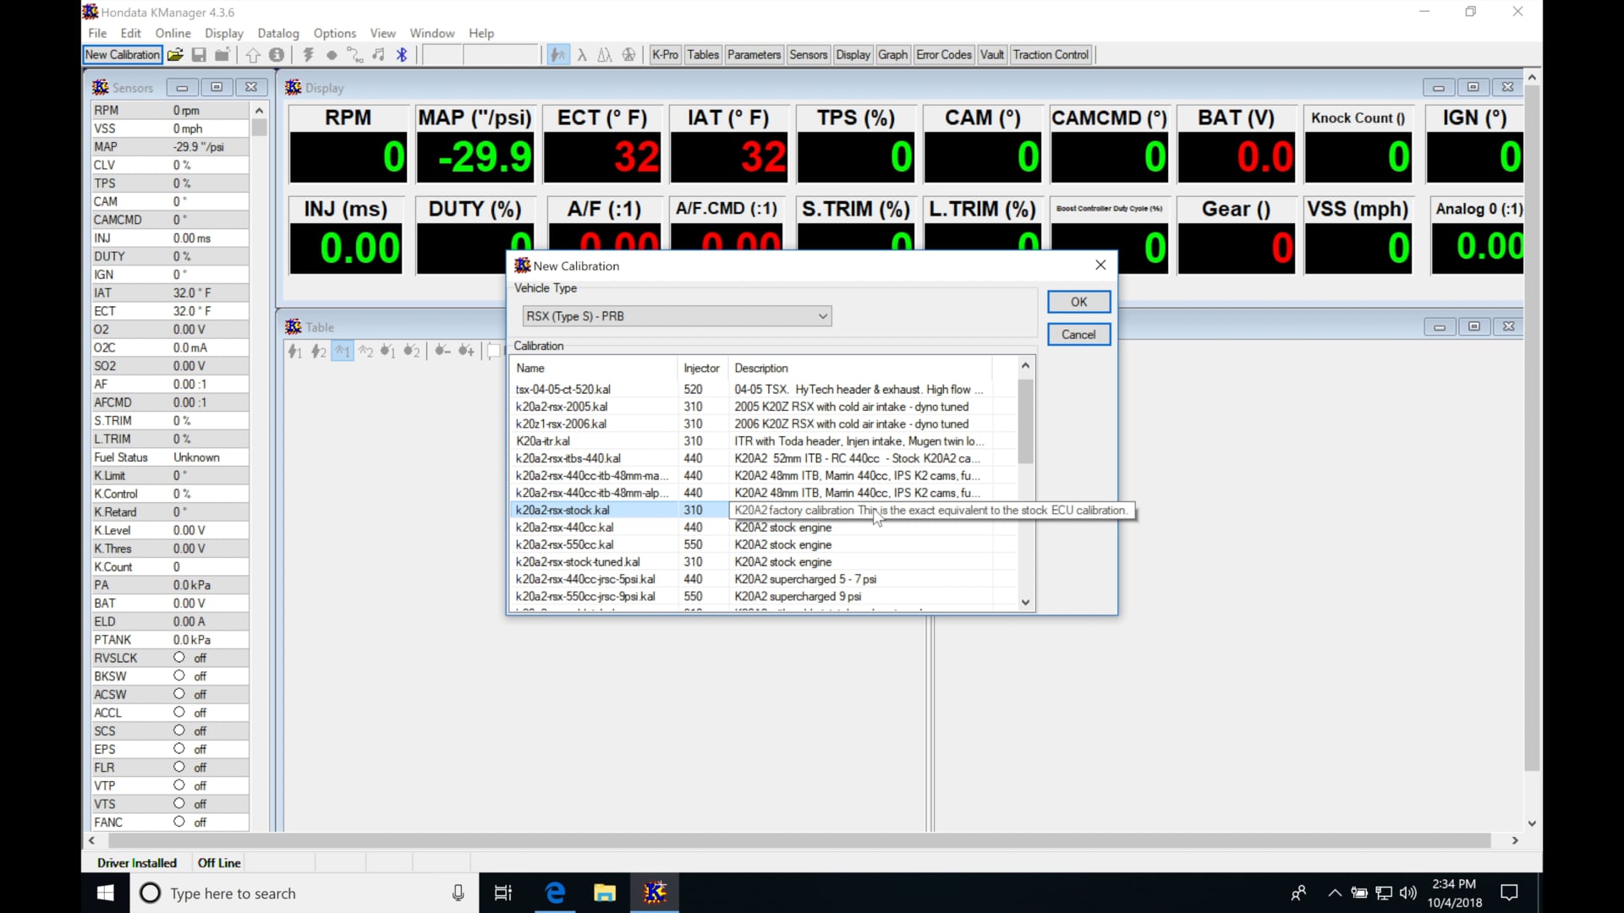Select k20a2-rsx-440cc.kal calibration row
This screenshot has width=1624, height=913.
point(564,528)
